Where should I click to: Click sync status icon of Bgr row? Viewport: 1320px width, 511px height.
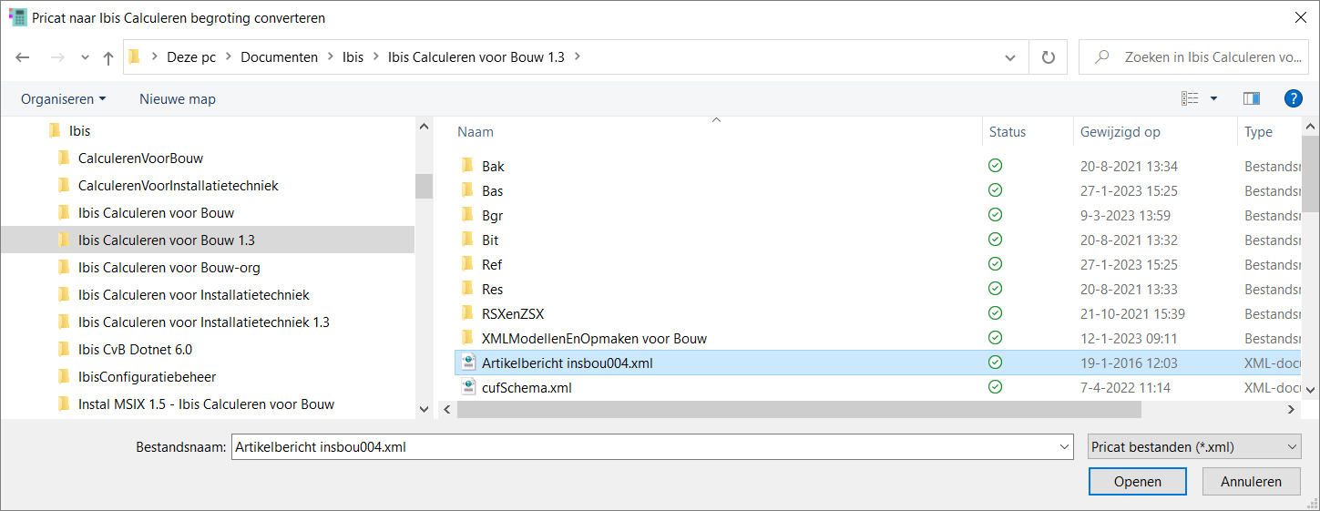point(996,215)
